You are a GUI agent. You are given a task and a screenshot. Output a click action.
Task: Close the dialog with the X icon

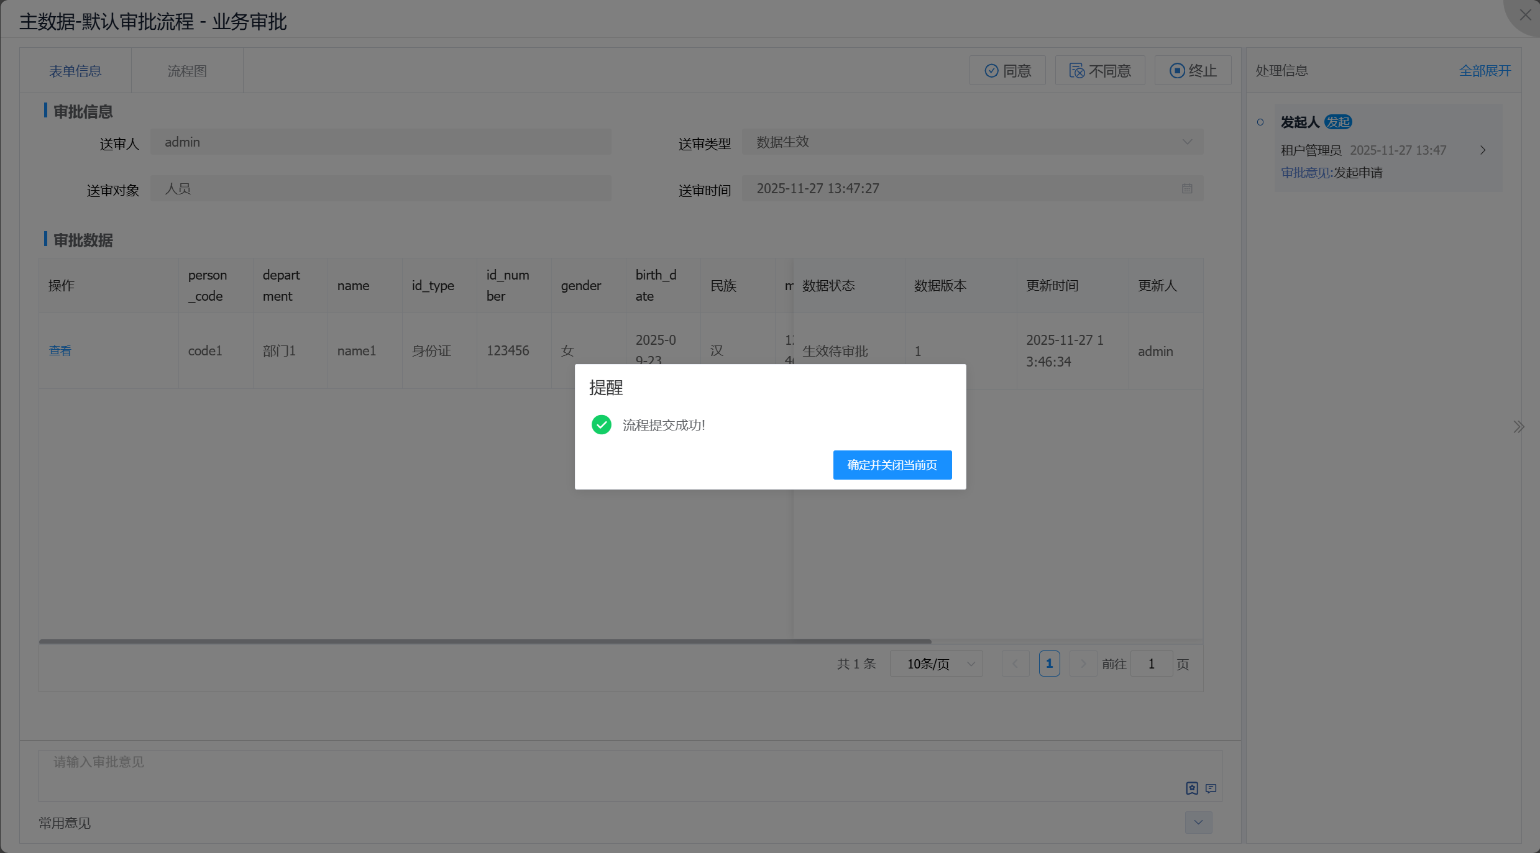click(1525, 15)
